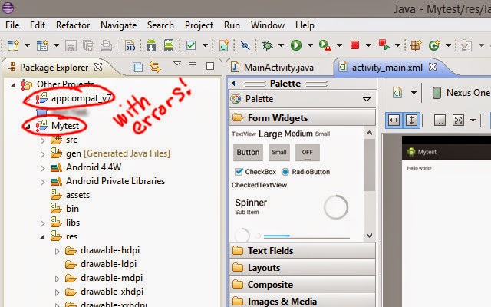
Task: Expand the src folder
Action: (43, 140)
